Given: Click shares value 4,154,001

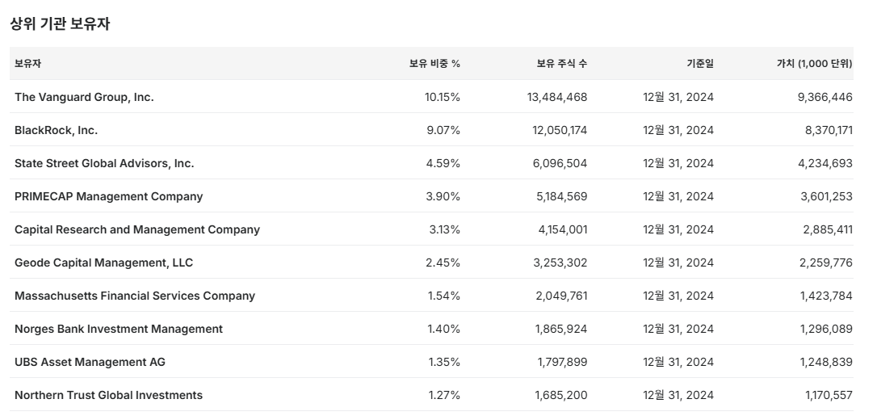Looking at the screenshot, I should (563, 229).
